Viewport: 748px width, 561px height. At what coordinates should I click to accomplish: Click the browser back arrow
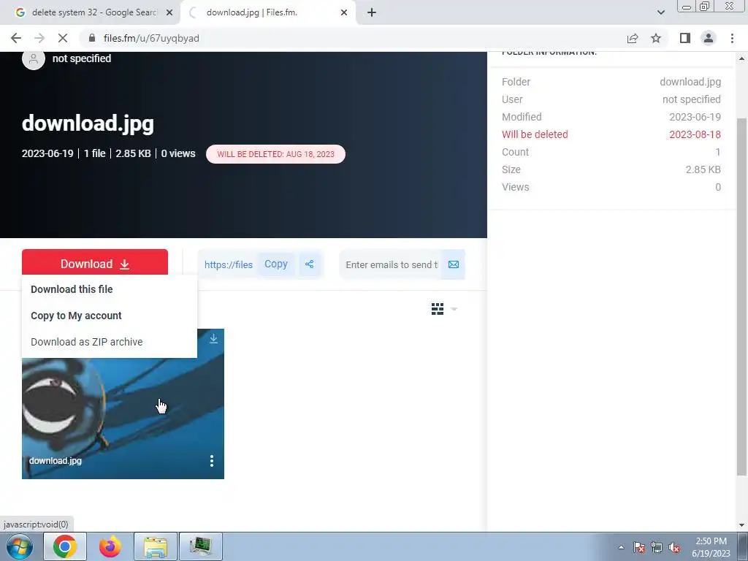point(16,38)
